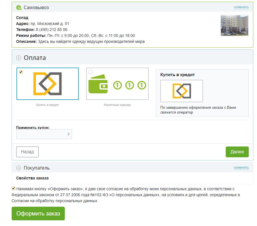The height and width of the screenshot is (226, 257).
Task: Click the green step 4 checkmark icon
Action: click(x=19, y=8)
